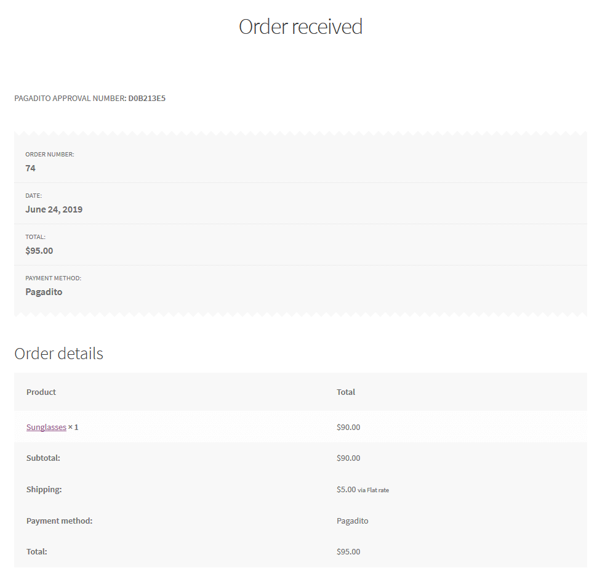Click $95.00 in the final table row
605x584 pixels.
(x=348, y=551)
